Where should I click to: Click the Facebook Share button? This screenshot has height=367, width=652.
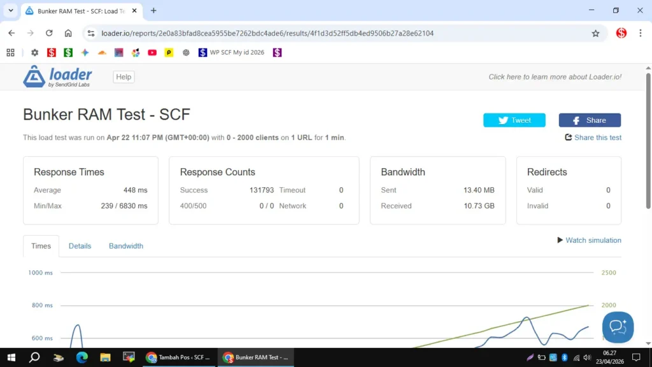pos(589,120)
